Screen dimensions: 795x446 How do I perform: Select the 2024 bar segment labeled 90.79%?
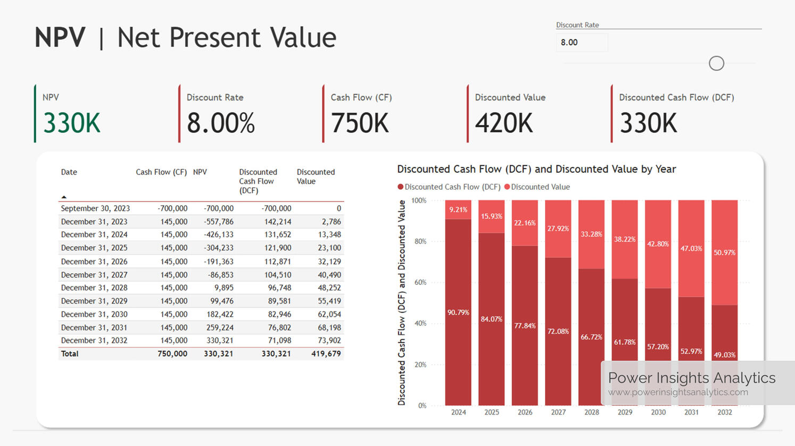[x=458, y=312]
